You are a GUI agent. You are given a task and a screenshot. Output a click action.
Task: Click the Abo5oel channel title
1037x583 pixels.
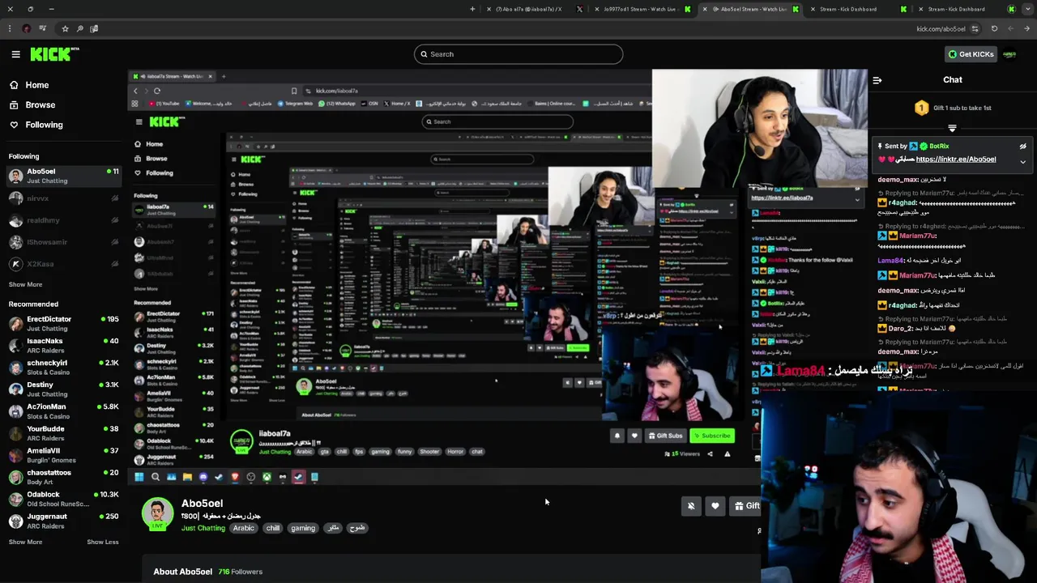[x=202, y=503]
